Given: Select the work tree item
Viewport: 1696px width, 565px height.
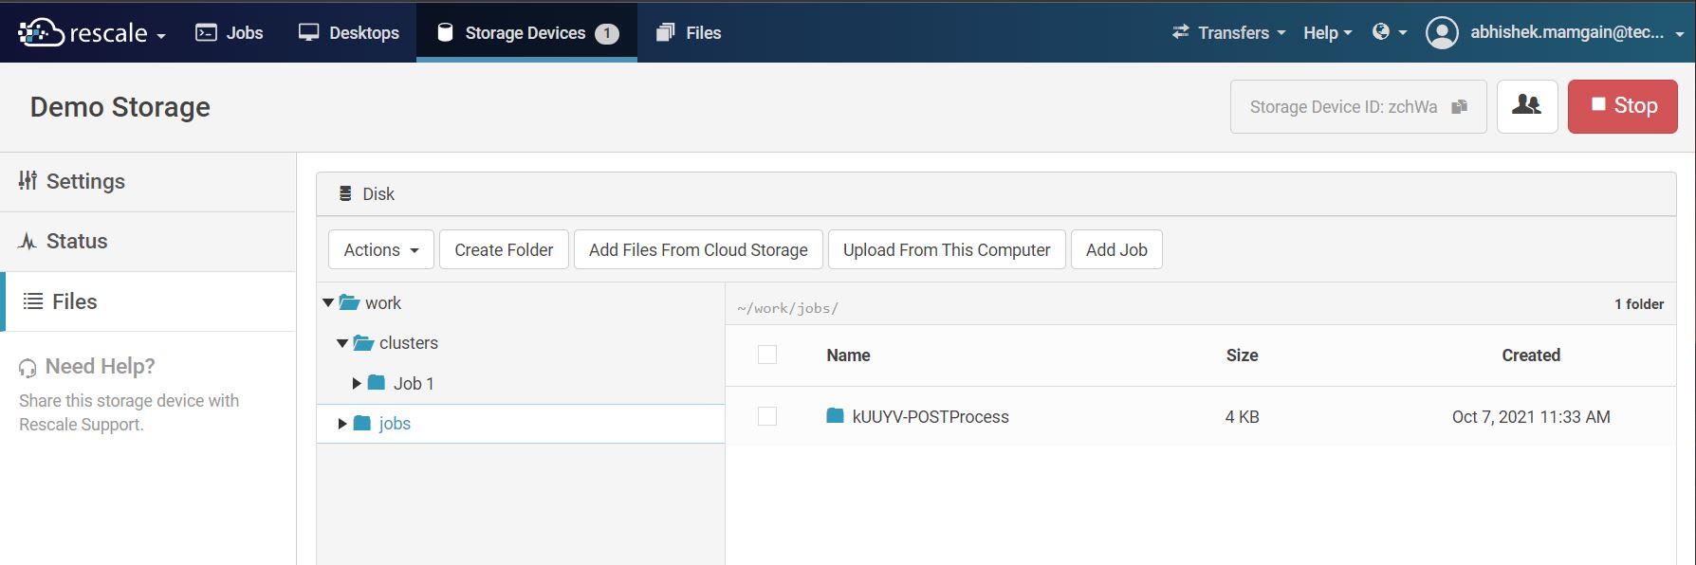Looking at the screenshot, I should pyautogui.click(x=383, y=302).
